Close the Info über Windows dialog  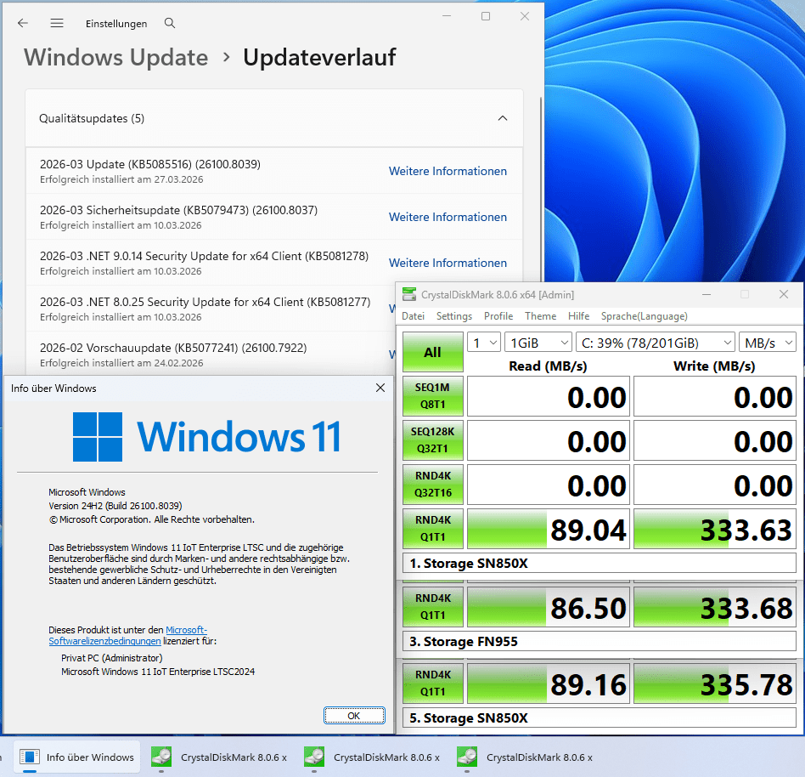(x=380, y=388)
